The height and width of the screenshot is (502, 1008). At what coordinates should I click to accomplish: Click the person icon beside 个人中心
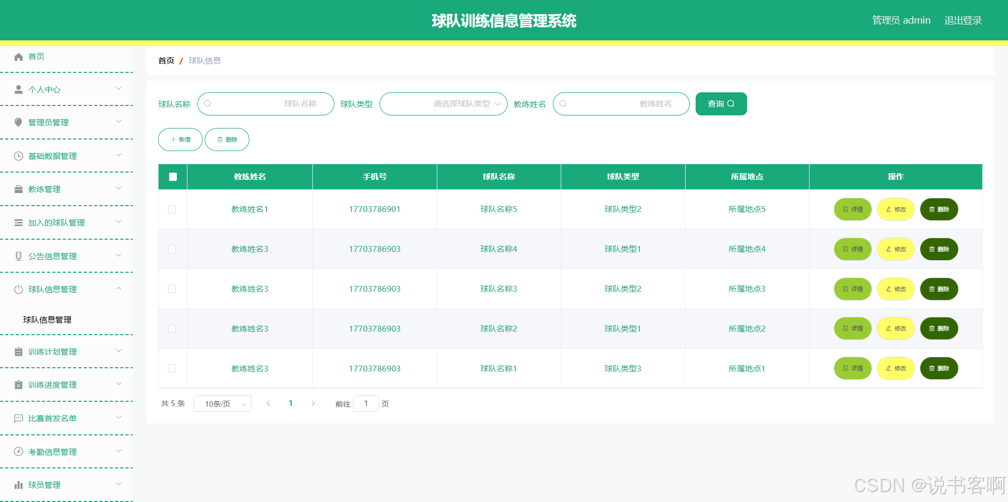click(x=18, y=90)
